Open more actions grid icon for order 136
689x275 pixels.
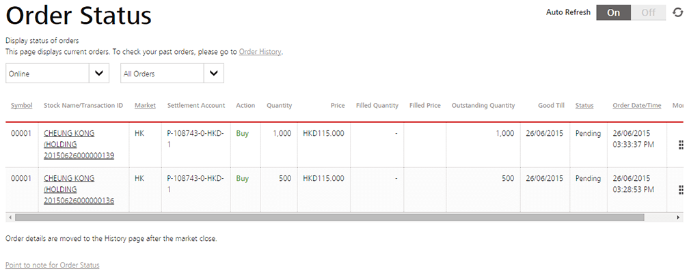pos(680,190)
